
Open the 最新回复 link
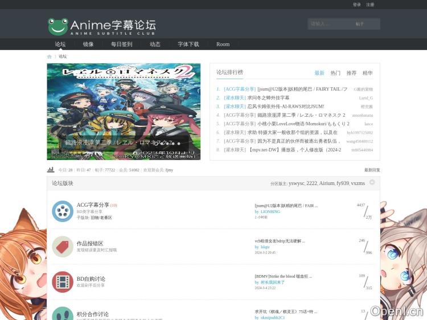(x=372, y=170)
